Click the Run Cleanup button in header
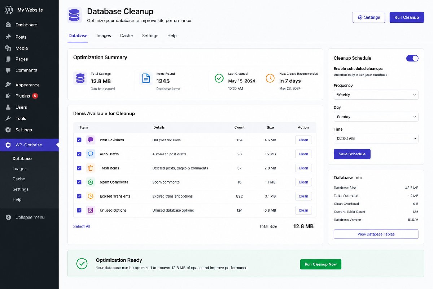The width and height of the screenshot is (433, 289). pos(407,17)
